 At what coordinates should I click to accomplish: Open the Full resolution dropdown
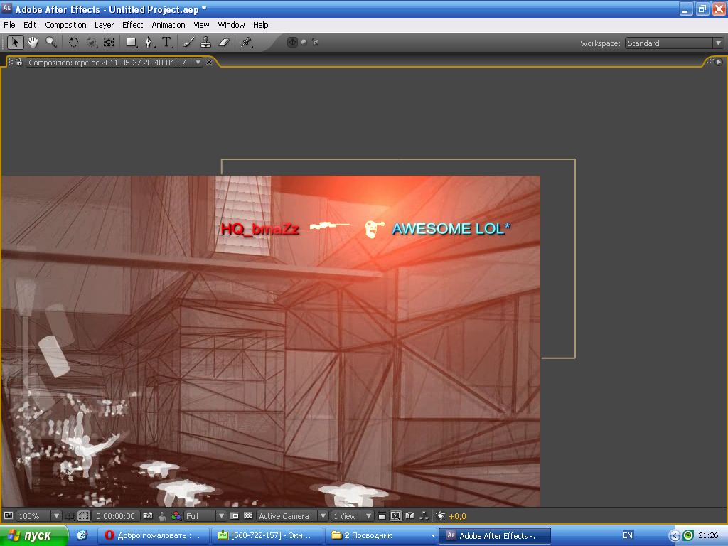tap(205, 516)
